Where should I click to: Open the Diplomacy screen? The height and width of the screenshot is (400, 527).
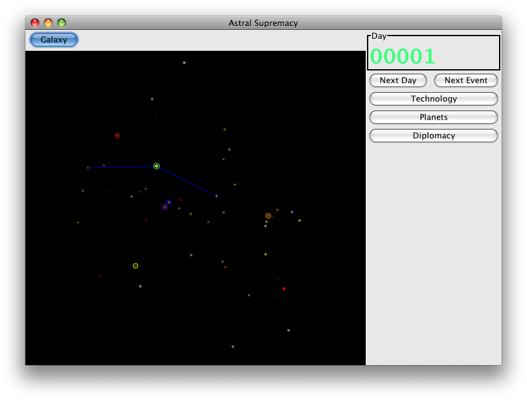(434, 136)
